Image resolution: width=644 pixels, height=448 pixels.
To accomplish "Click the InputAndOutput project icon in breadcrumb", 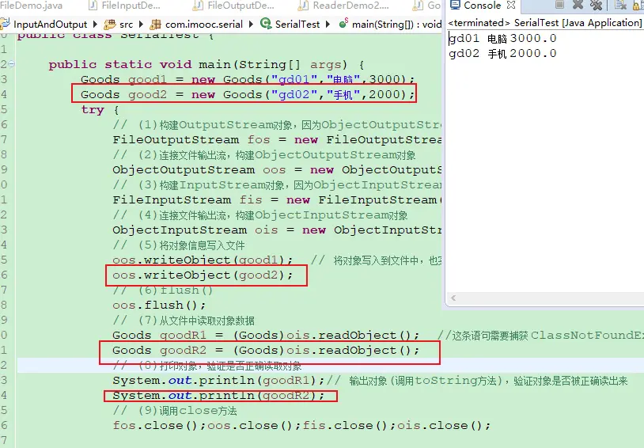I will [x=6, y=24].
